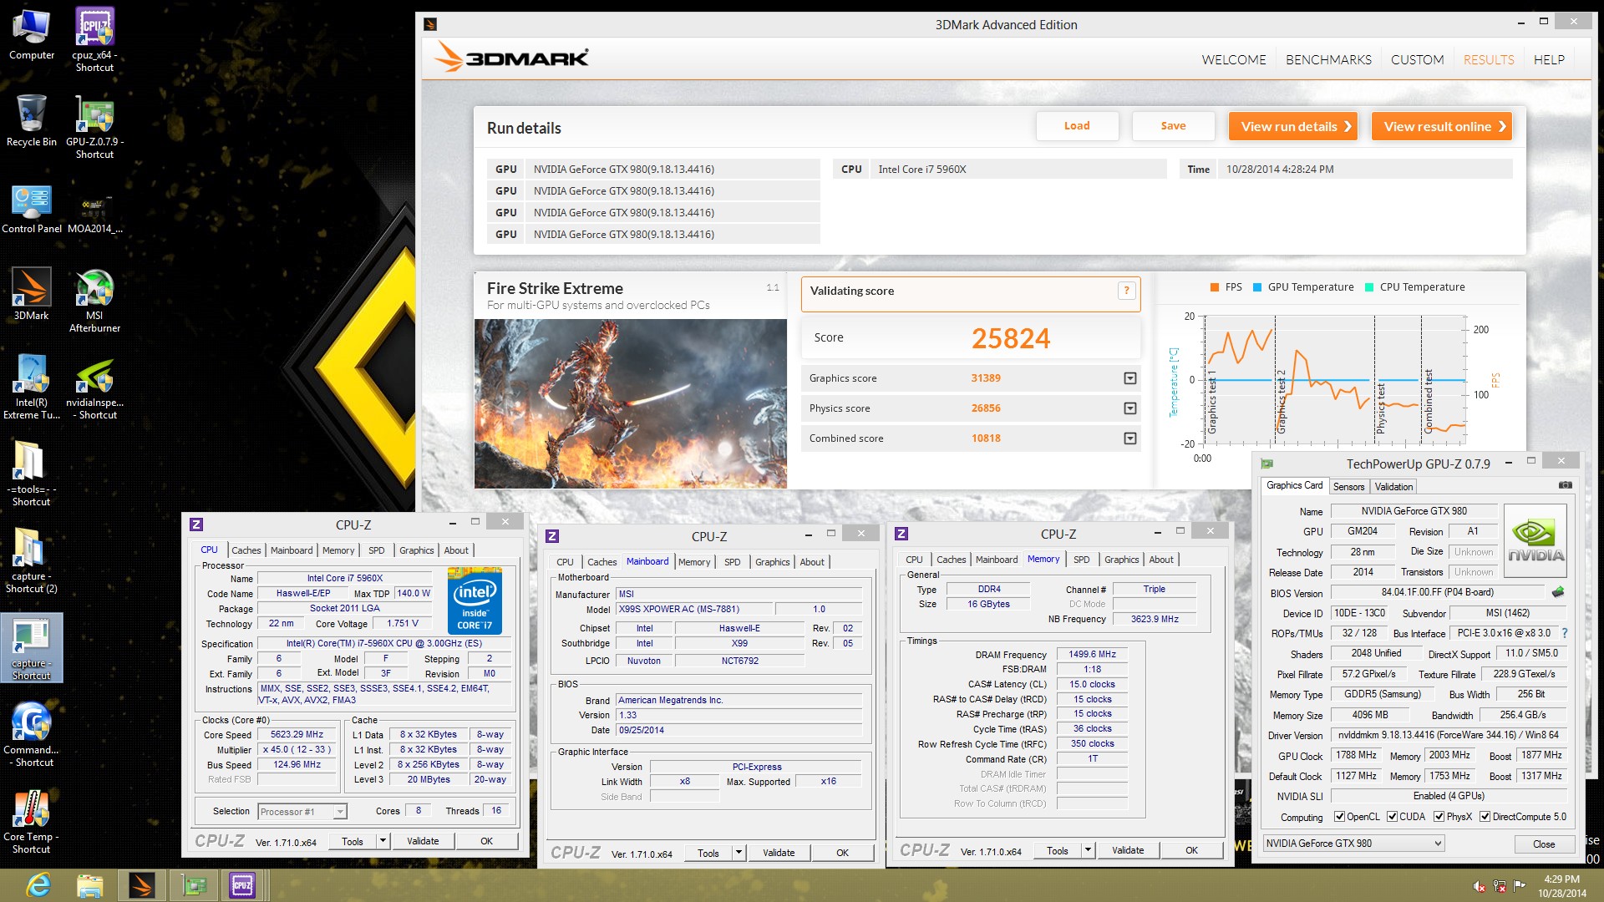1604x902 pixels.
Task: Switch to the Sensors tab in GPU-Z
Action: 1348,487
